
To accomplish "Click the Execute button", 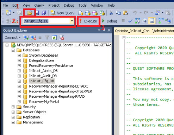I will [x=88, y=21].
